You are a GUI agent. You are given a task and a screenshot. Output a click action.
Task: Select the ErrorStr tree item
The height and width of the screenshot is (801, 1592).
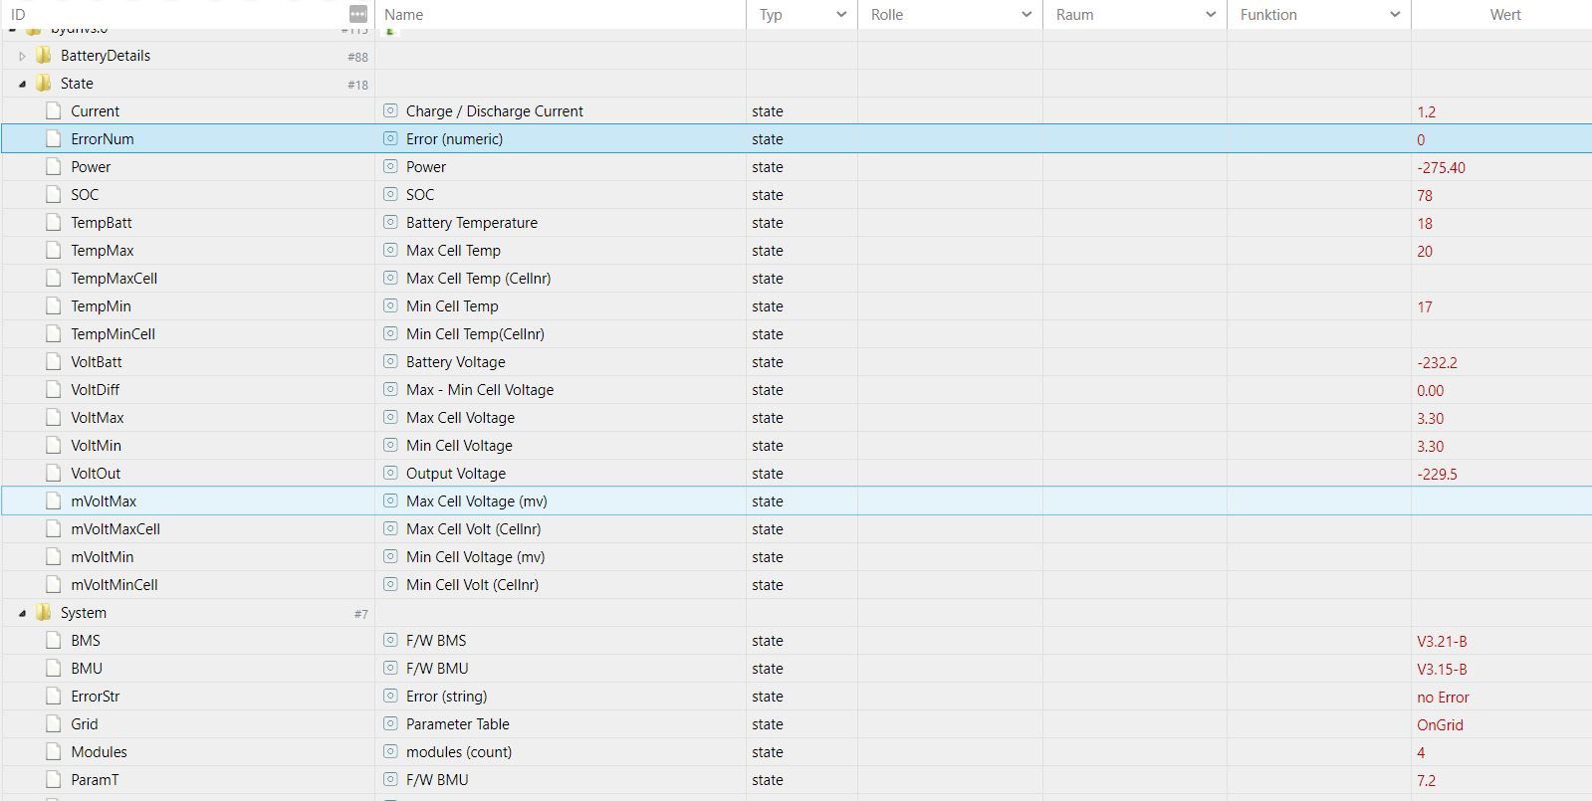95,697
